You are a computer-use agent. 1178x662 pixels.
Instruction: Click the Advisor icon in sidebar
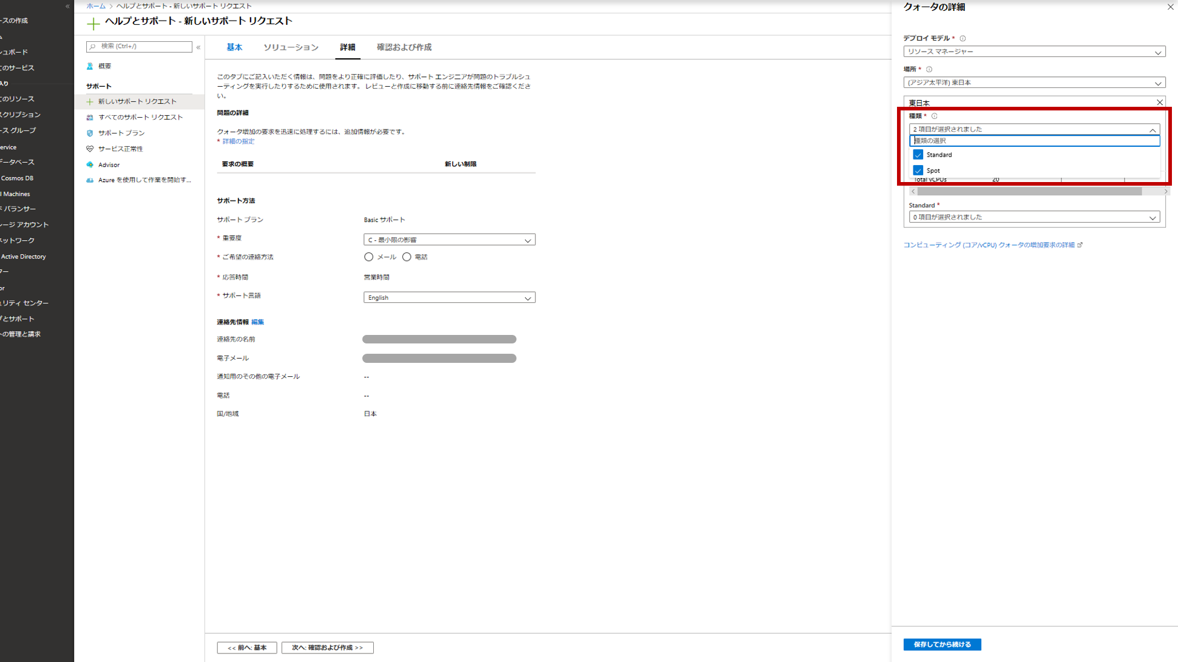click(x=90, y=164)
